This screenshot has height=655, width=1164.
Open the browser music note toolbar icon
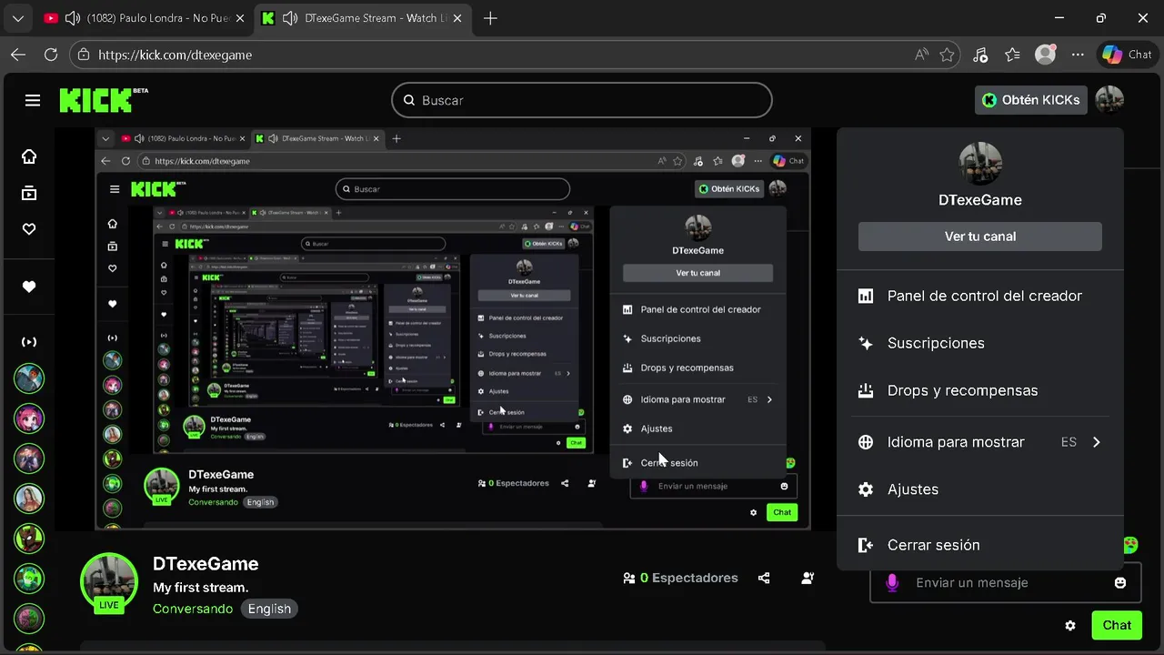pos(980,55)
